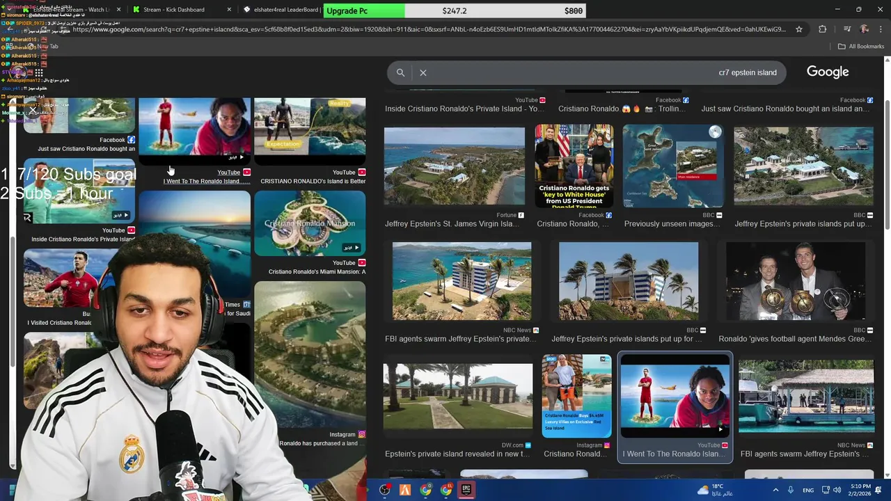Open the Ronaldo gives football agent Mendes thumbnail
The height and width of the screenshot is (501, 891).
click(x=796, y=281)
